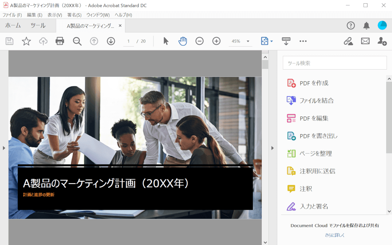Maximize the Acrobat window
This screenshot has width=392, height=245.
click(x=365, y=5)
